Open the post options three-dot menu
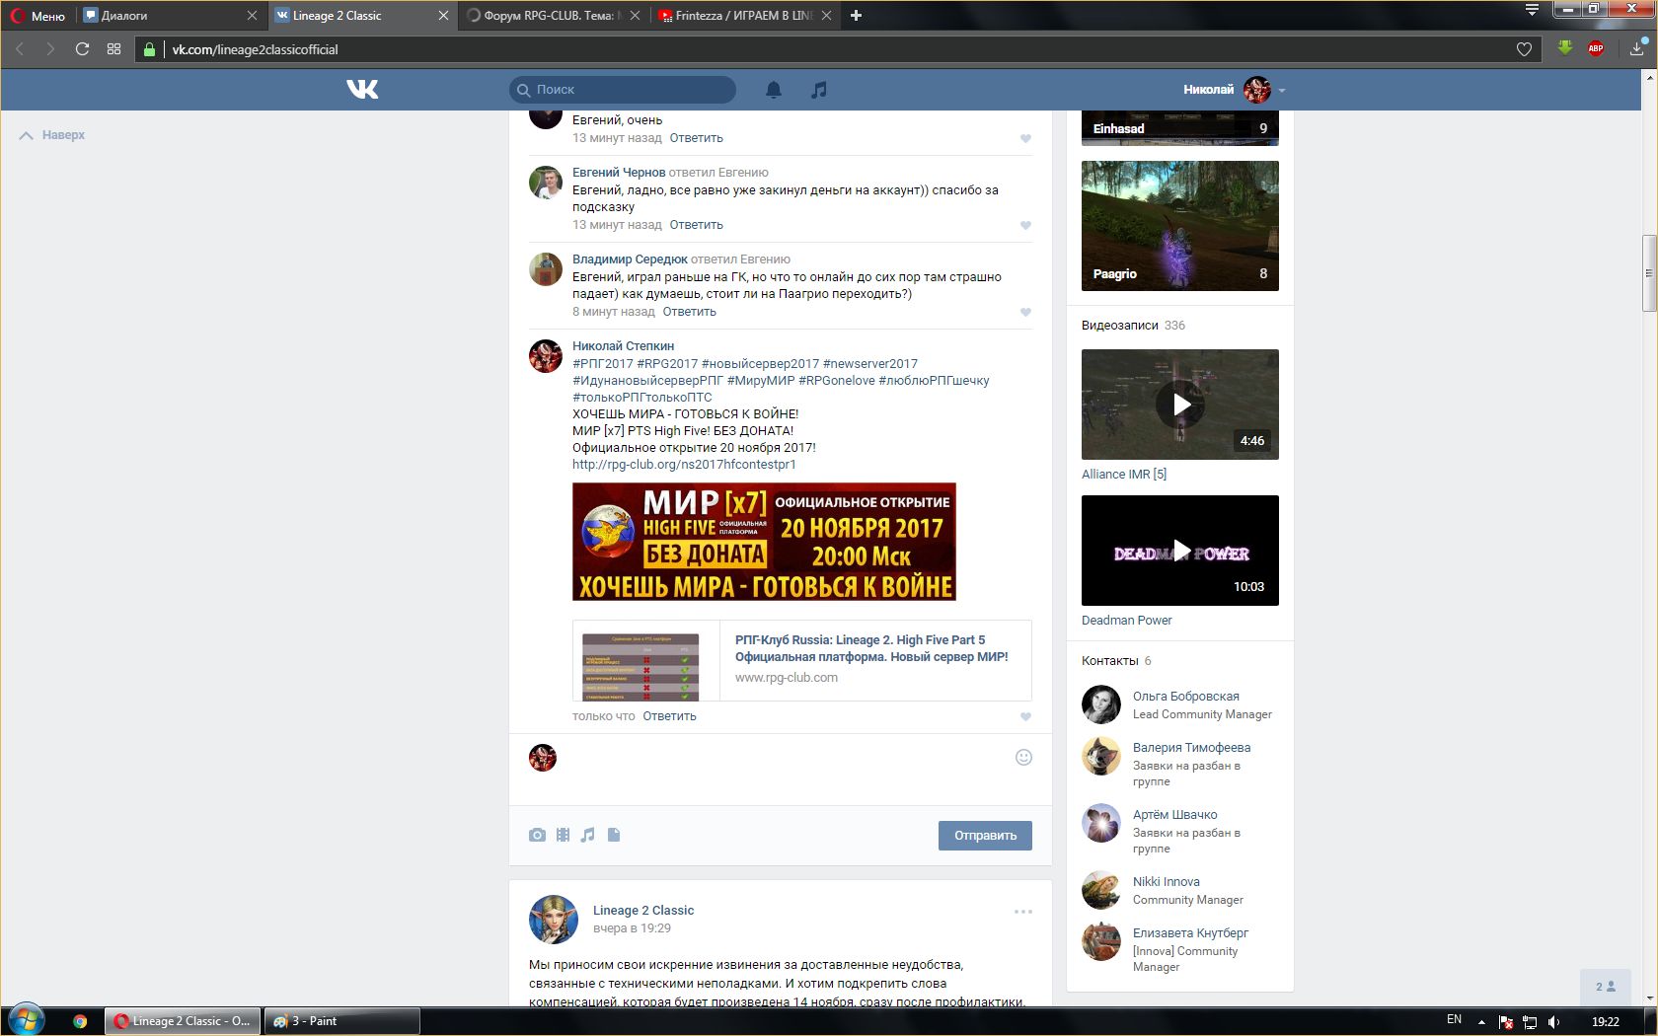Viewport: 1658px width, 1036px height. (x=1023, y=912)
